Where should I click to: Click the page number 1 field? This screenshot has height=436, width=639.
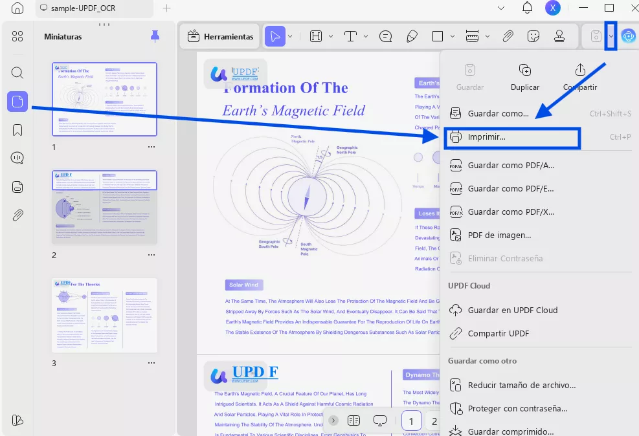tap(411, 421)
